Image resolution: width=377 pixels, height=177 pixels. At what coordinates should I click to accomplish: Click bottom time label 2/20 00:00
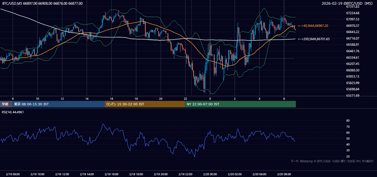click(x=210, y=174)
